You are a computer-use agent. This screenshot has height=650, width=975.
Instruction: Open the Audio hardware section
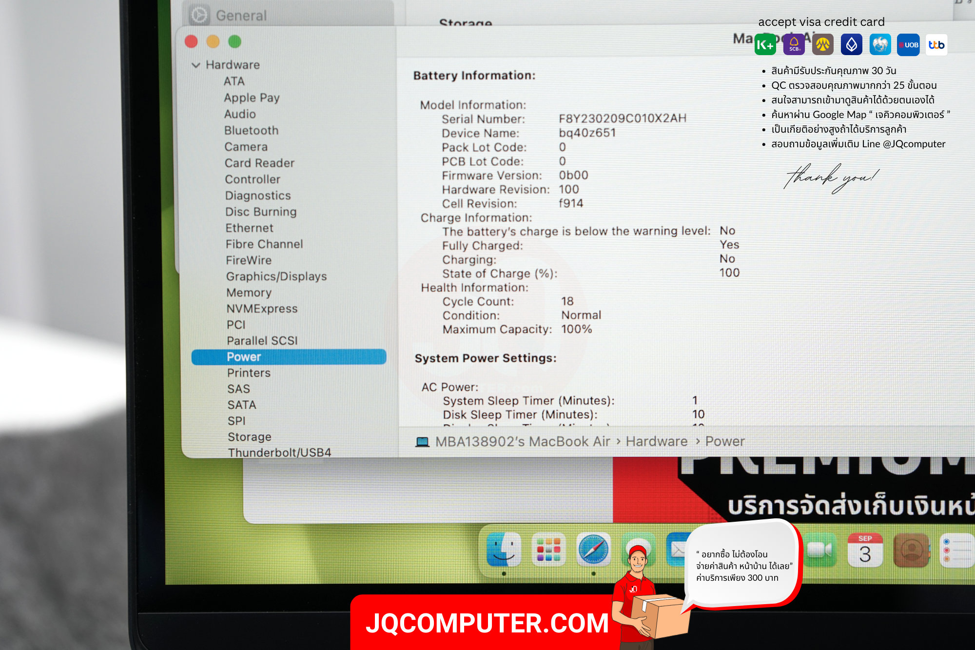[x=240, y=114]
